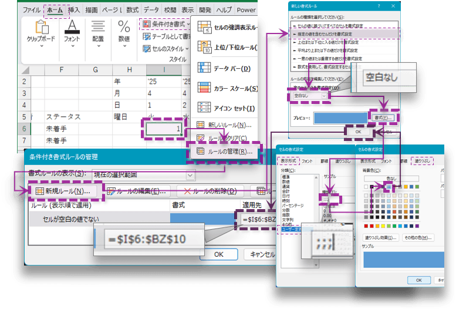Pick the purple swatch in the standard colors row

click(x=417, y=226)
